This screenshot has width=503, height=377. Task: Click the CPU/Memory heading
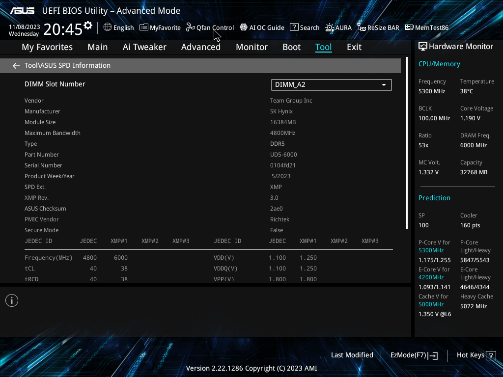click(x=439, y=64)
